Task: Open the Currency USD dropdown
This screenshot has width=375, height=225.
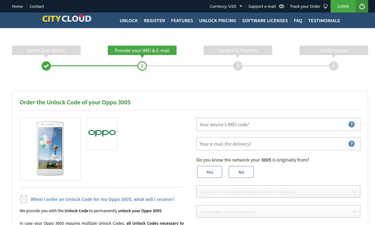Action: [226, 6]
